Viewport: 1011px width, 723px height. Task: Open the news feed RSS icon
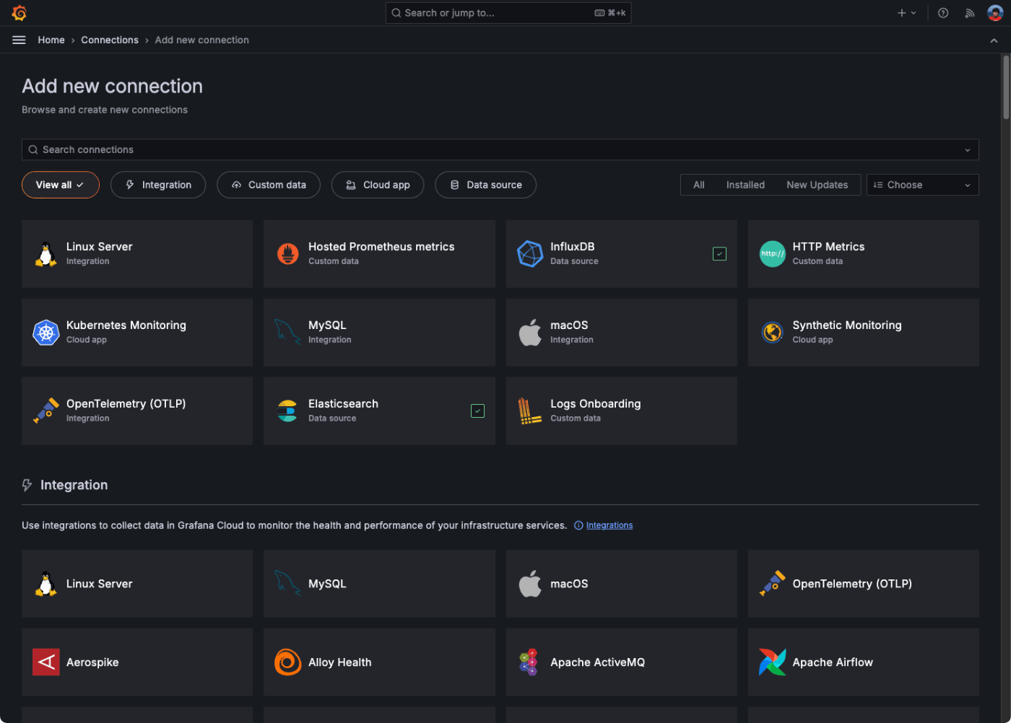pos(969,13)
